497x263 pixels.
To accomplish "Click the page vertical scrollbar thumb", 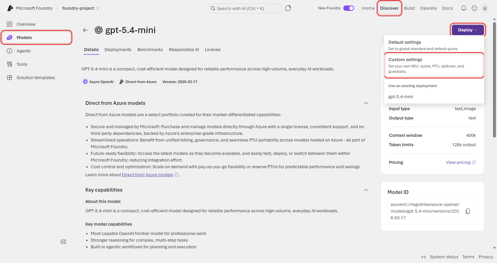I will [494, 80].
